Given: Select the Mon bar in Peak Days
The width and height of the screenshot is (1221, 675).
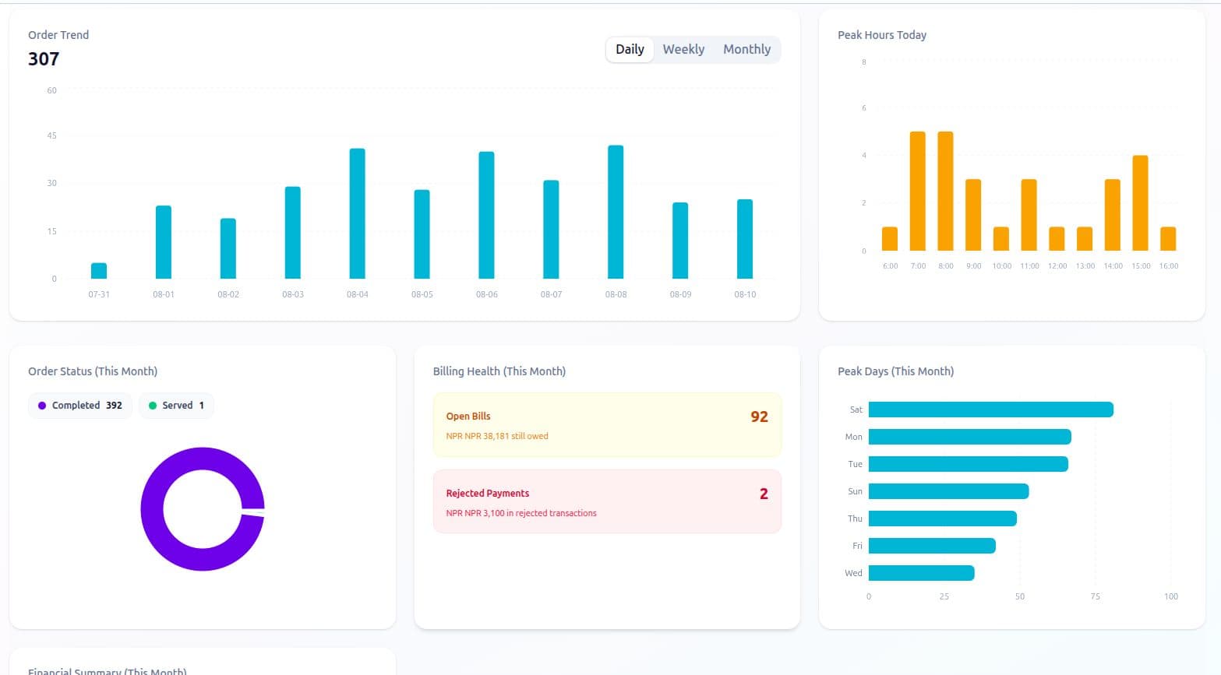Looking at the screenshot, I should point(970,437).
